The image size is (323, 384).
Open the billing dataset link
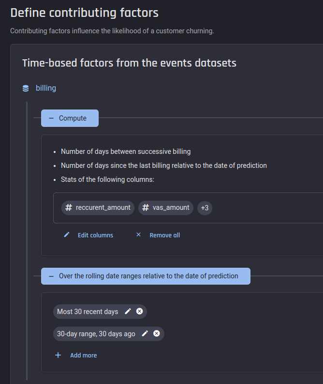tap(46, 88)
